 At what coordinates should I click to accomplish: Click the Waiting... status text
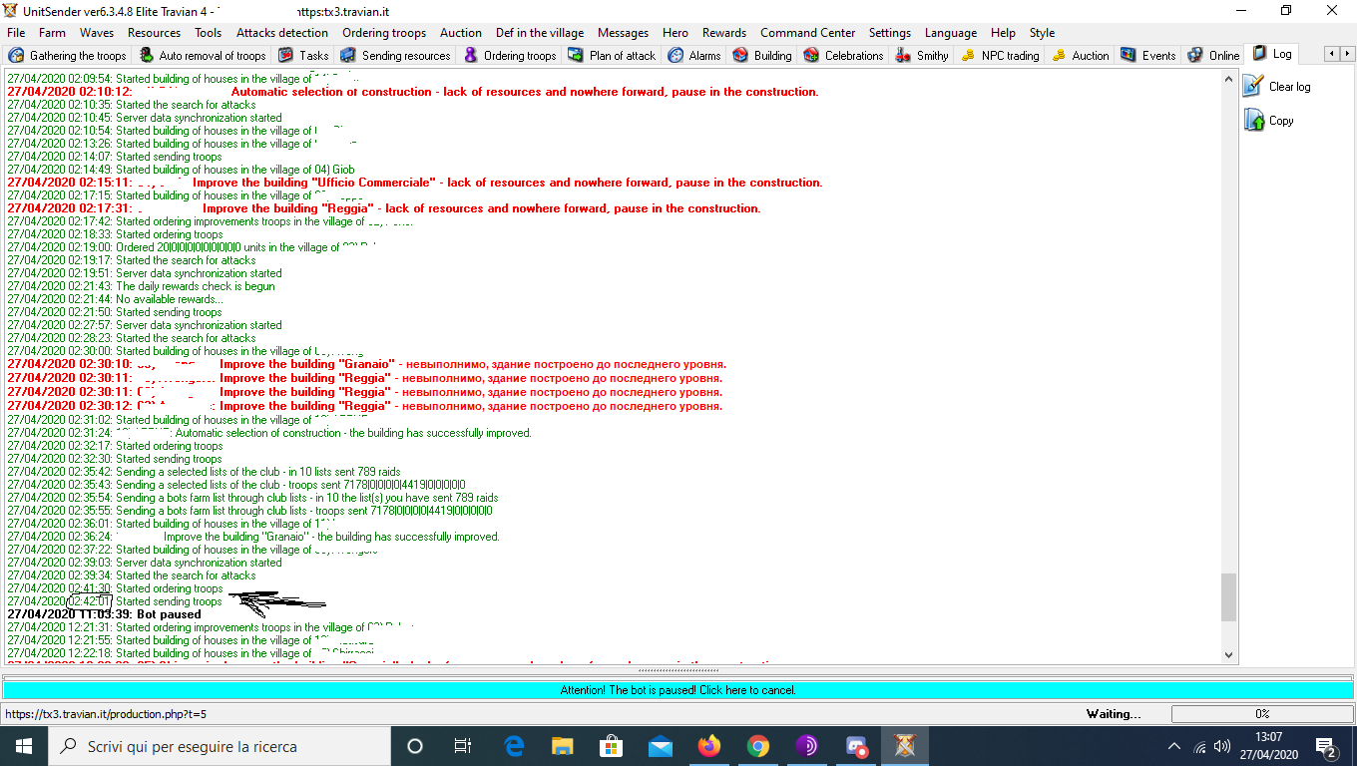tap(1114, 714)
